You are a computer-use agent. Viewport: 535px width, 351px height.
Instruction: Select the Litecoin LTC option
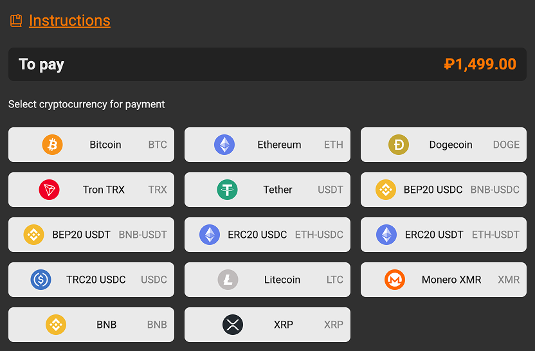(x=267, y=280)
